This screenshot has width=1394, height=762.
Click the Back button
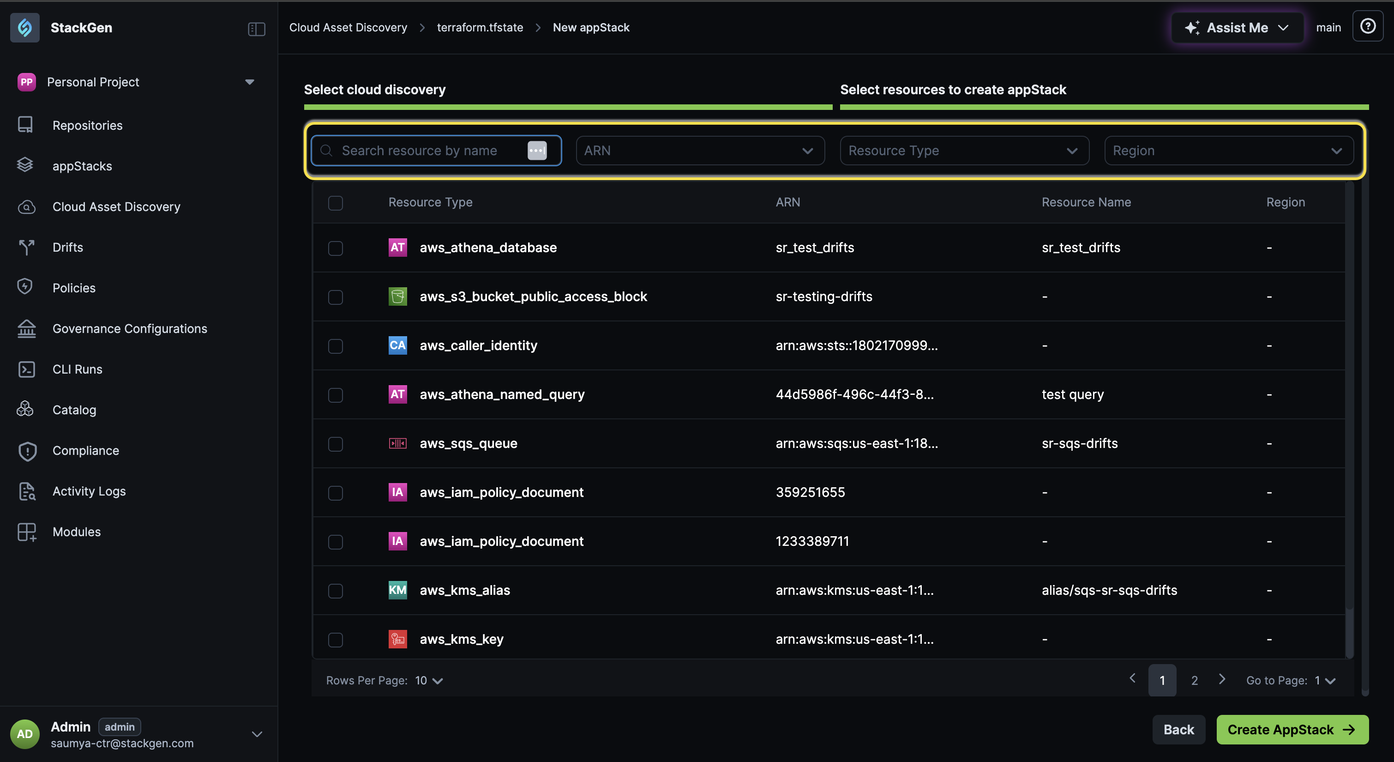[1178, 730]
